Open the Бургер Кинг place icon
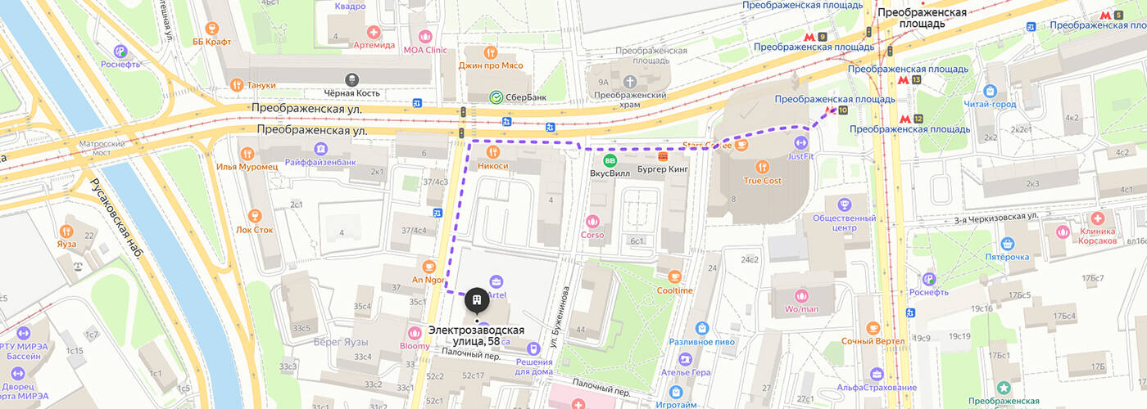 (x=662, y=155)
